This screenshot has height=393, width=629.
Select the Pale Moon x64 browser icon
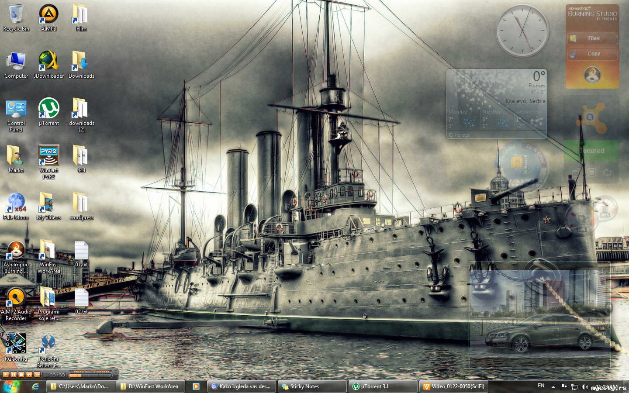(16, 206)
